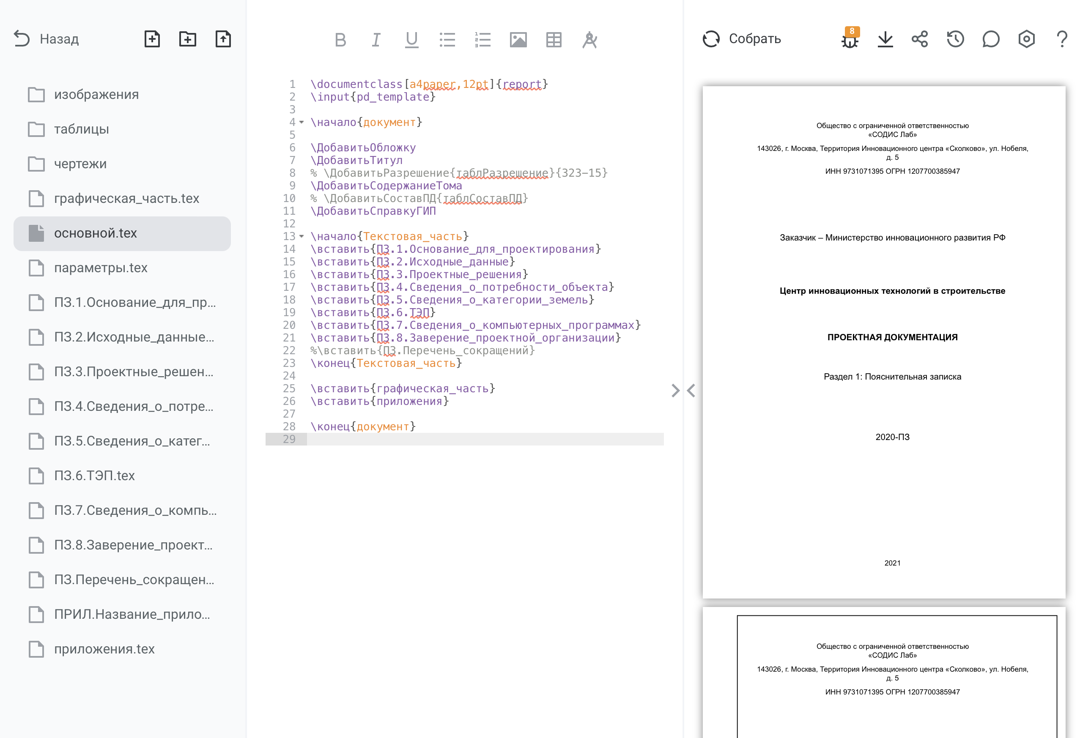Click the \documentclass line in editor
The image size is (1080, 738).
tap(429, 84)
